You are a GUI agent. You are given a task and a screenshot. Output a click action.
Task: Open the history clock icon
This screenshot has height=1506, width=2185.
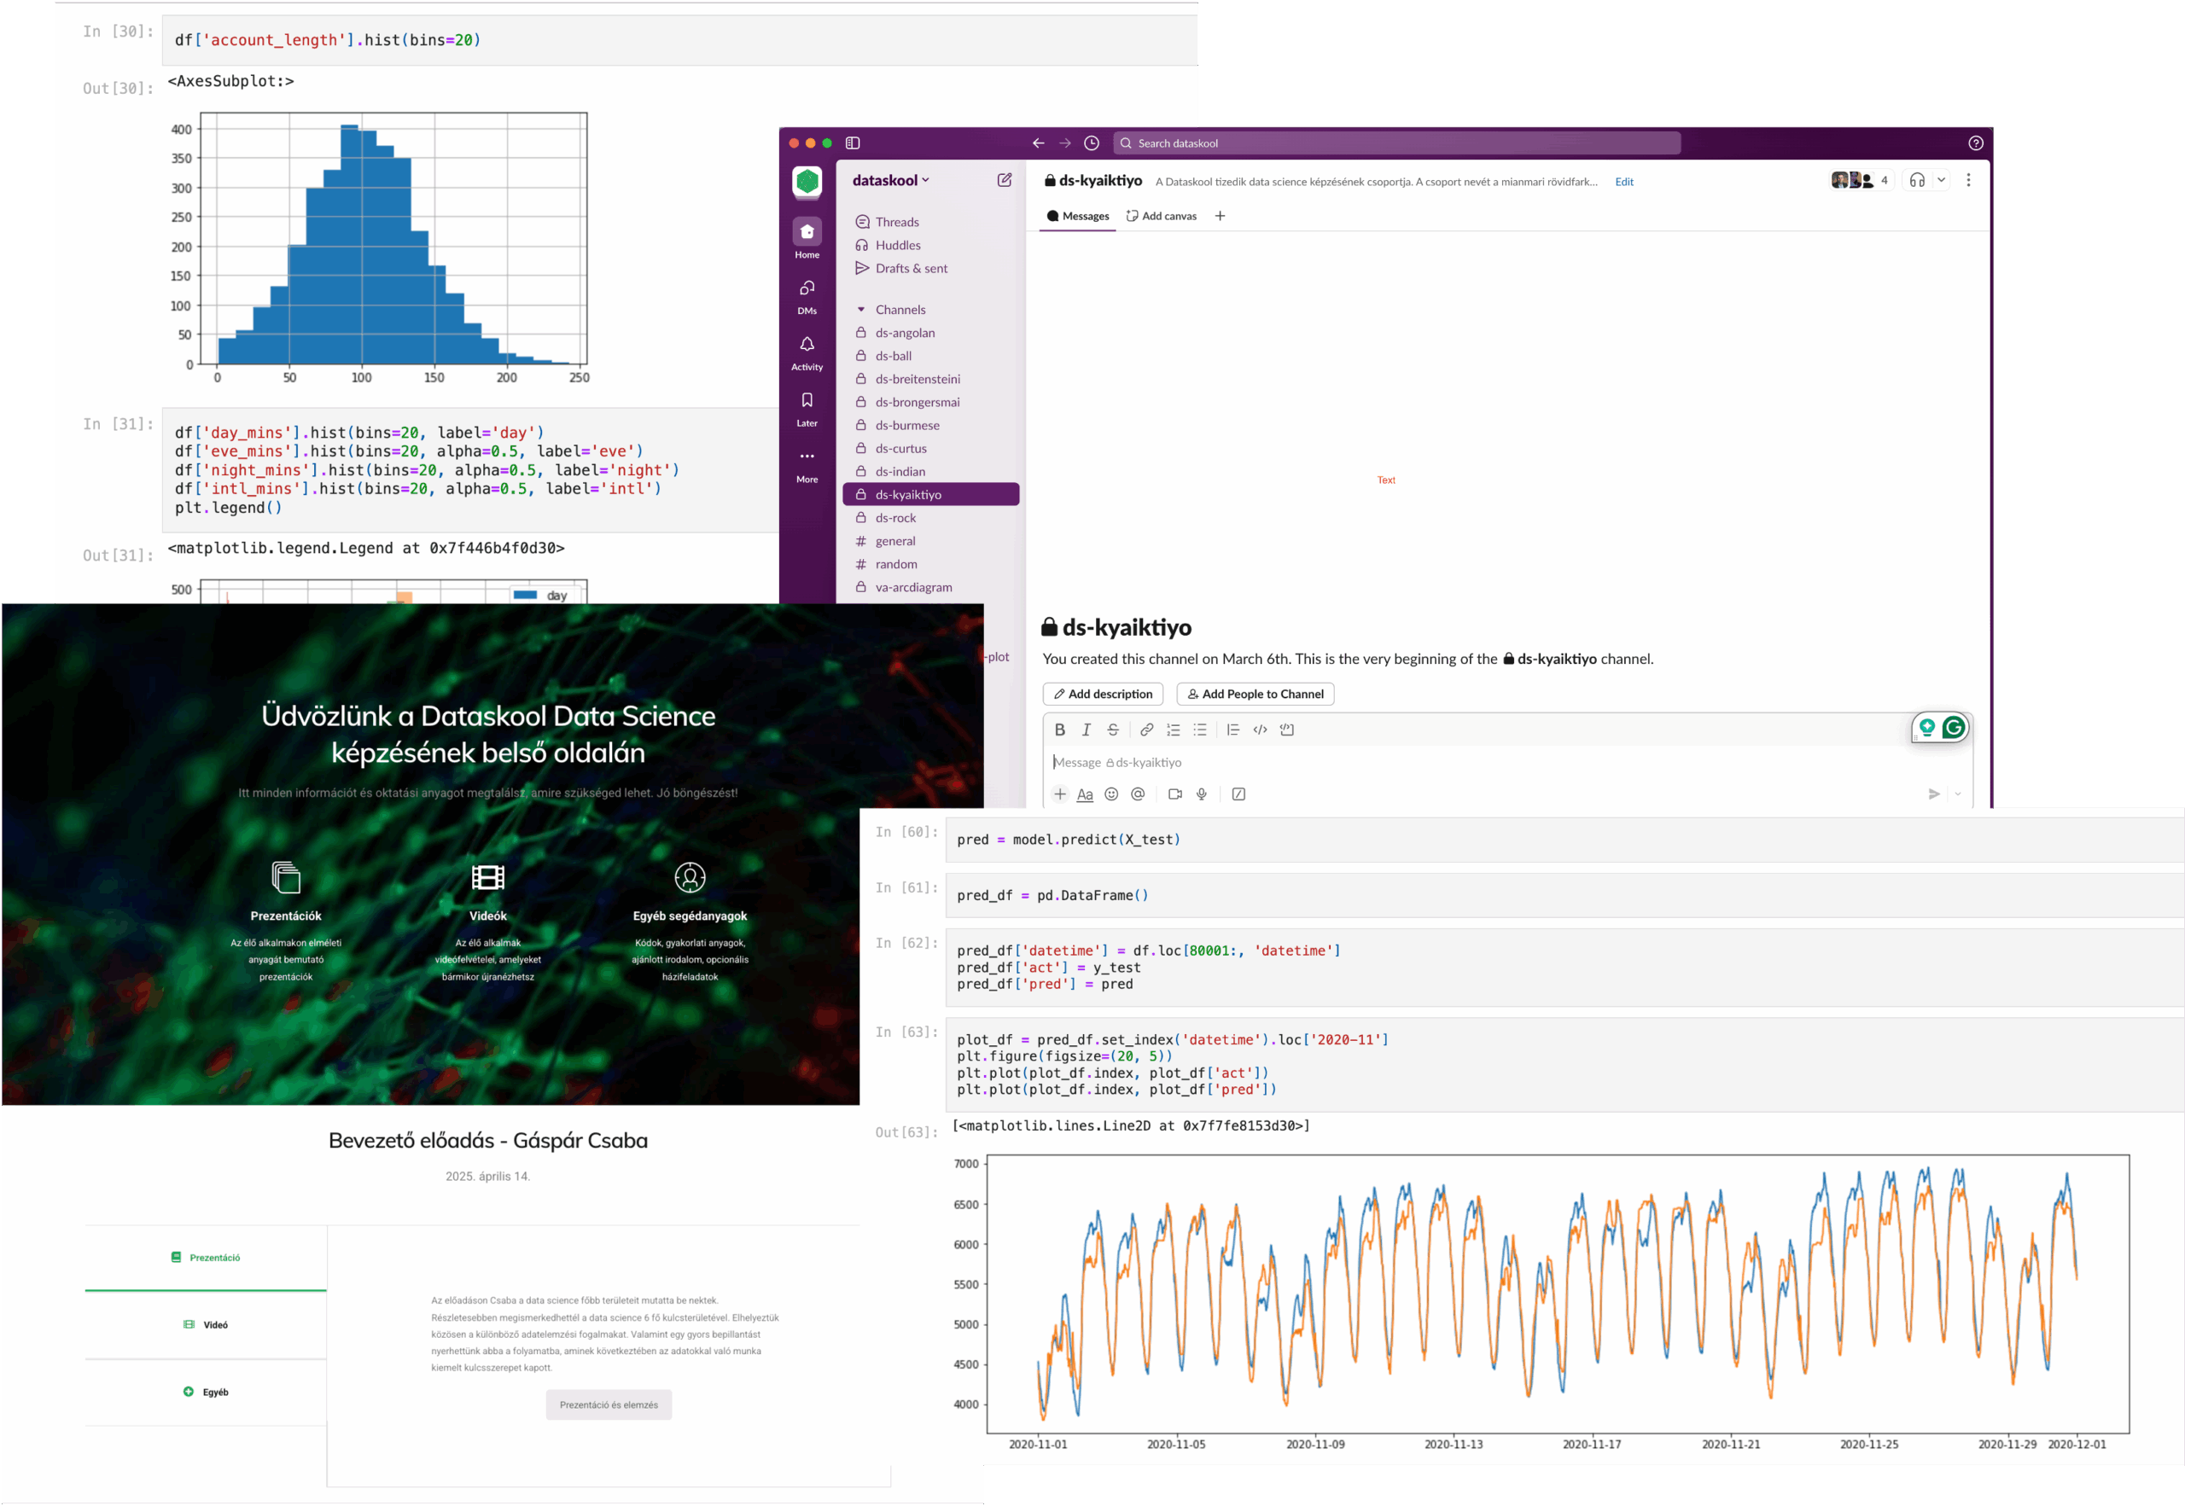point(1091,143)
